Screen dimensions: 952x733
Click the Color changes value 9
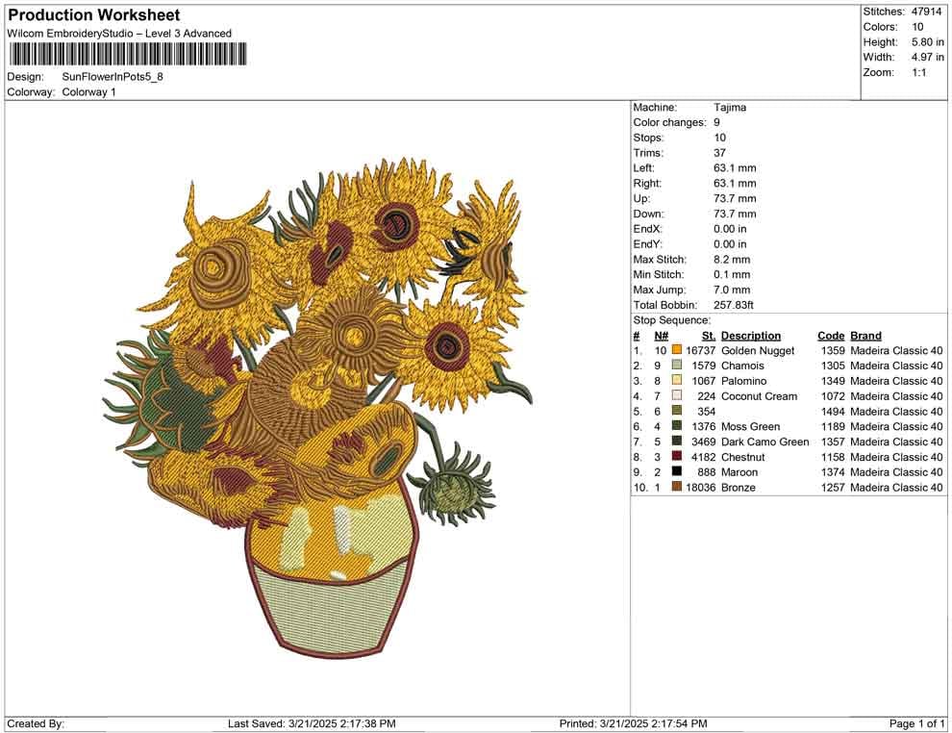(717, 122)
